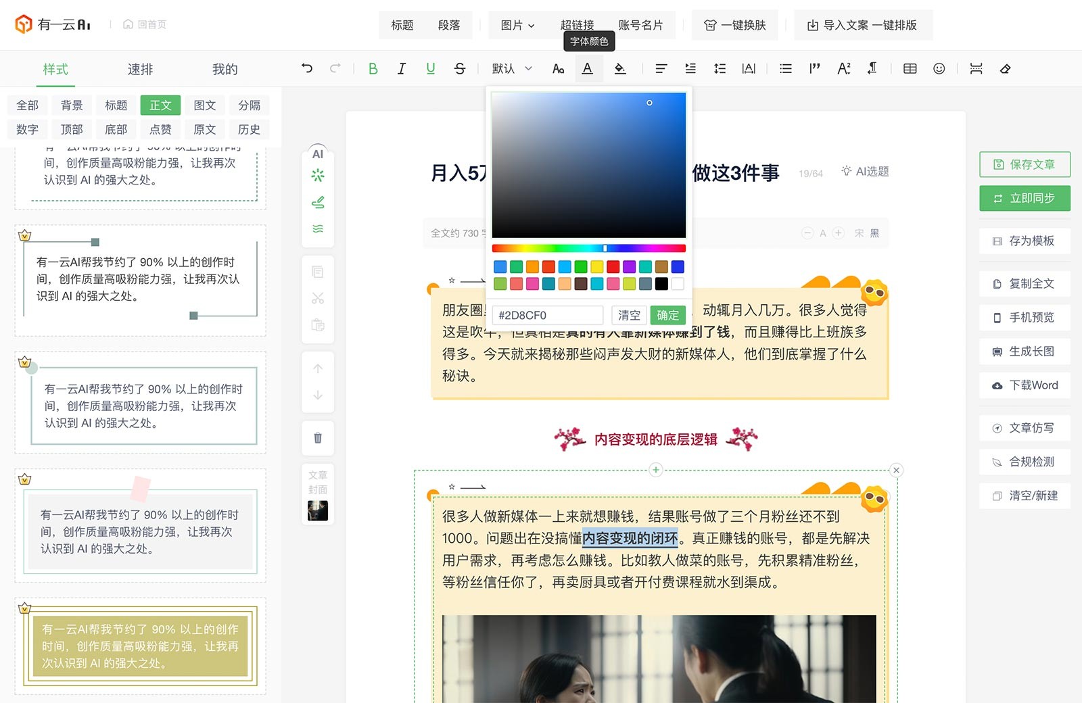
Task: Select the 图文 style category
Action: [205, 105]
